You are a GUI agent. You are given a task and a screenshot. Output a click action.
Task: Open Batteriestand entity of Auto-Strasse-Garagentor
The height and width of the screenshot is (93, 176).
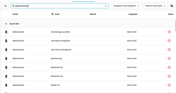tap(18, 50)
